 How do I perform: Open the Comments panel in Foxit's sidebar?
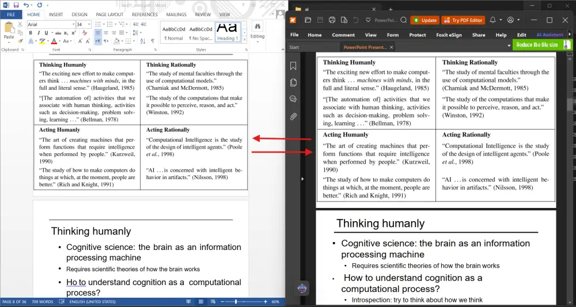click(x=293, y=99)
